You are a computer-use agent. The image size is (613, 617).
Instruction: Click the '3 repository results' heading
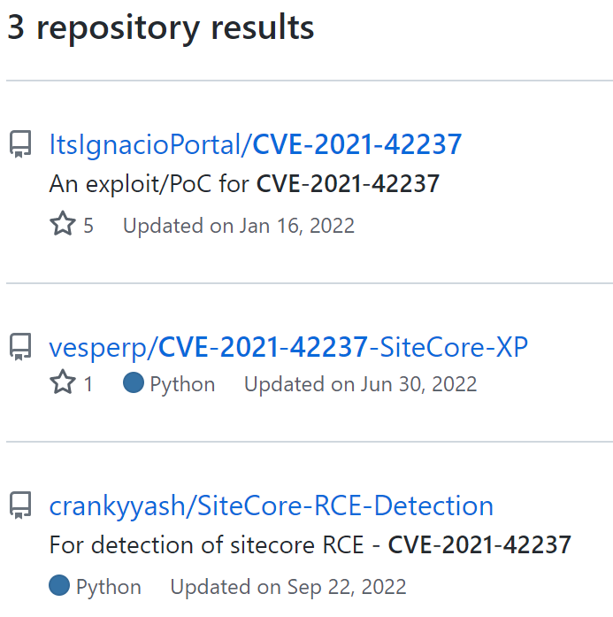[161, 27]
